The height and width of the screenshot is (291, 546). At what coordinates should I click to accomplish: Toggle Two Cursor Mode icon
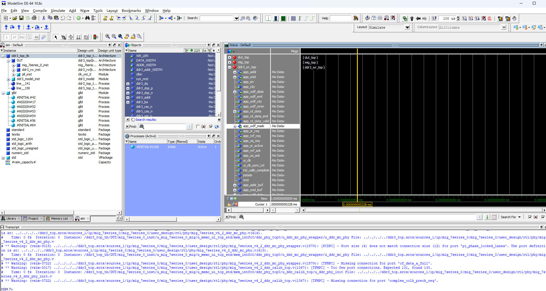[x=78, y=37]
